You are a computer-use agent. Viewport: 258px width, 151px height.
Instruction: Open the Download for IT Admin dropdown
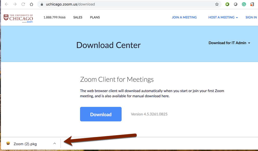[229, 43]
